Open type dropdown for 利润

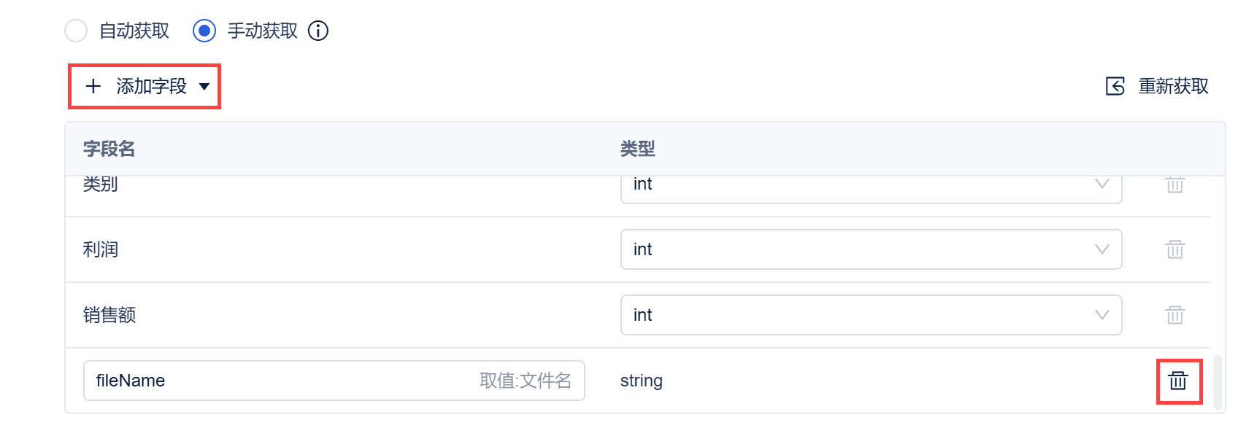[x=871, y=249]
